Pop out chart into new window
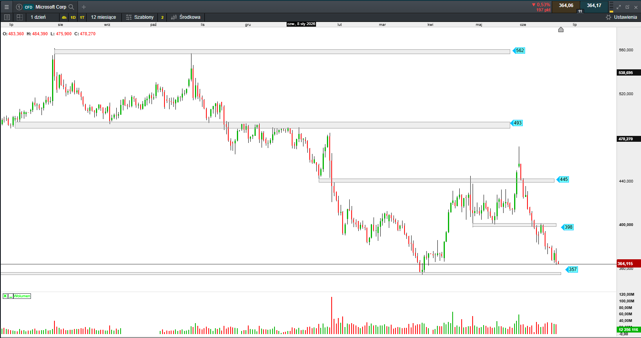Image resolution: width=641 pixels, height=338 pixels. [627, 7]
